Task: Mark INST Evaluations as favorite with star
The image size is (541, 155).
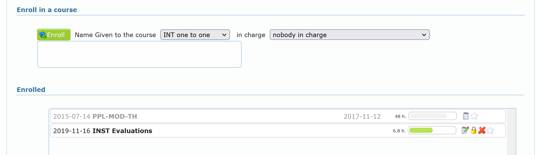Action: (x=490, y=131)
